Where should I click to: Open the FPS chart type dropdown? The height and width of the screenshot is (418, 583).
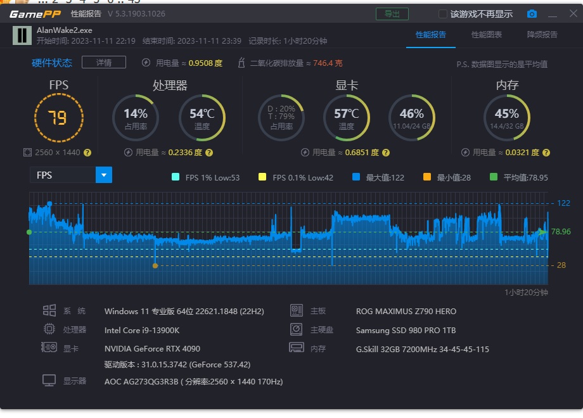click(104, 175)
